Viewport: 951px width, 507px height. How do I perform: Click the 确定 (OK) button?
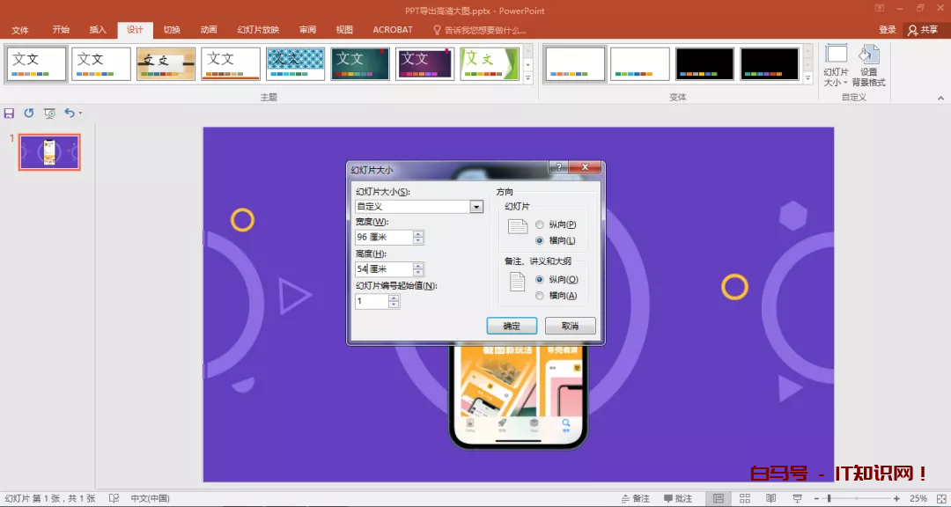click(x=512, y=326)
